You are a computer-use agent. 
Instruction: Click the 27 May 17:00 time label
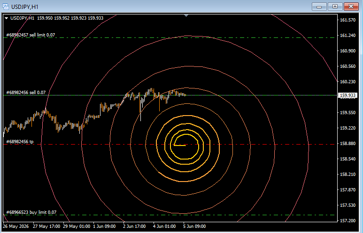click(46, 226)
